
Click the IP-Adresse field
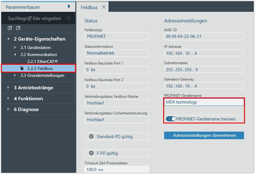pos(204,53)
